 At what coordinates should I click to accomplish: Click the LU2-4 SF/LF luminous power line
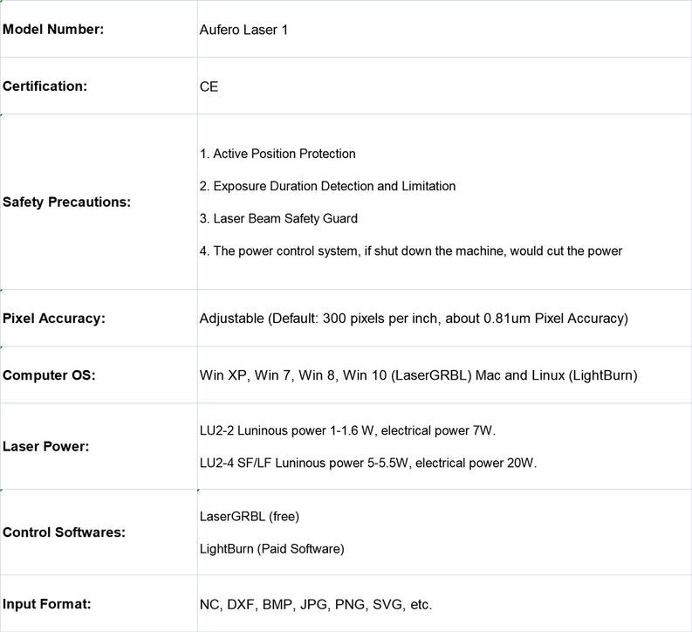coord(367,463)
